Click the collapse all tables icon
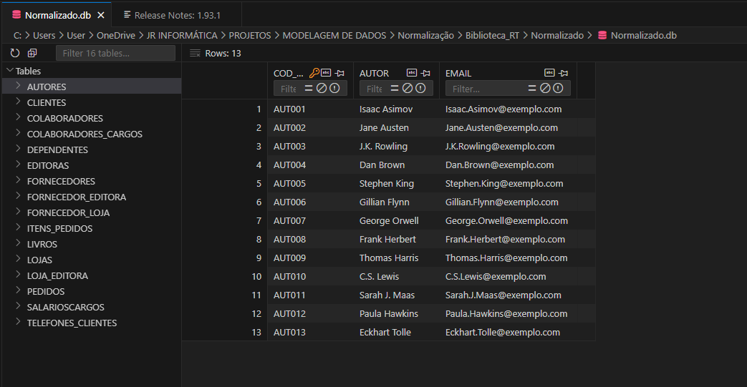The height and width of the screenshot is (387, 747). click(32, 53)
